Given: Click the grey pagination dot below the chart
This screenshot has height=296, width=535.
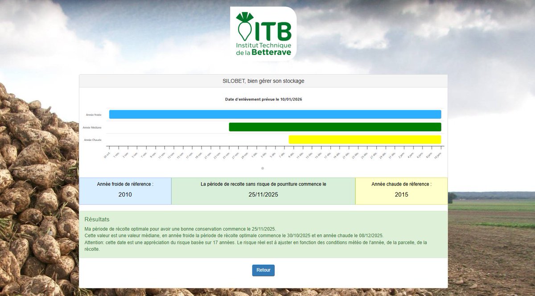Looking at the screenshot, I should [x=263, y=168].
